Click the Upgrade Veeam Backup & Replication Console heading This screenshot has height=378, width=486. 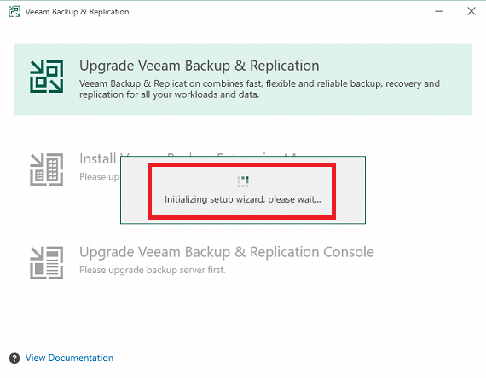[x=227, y=252]
